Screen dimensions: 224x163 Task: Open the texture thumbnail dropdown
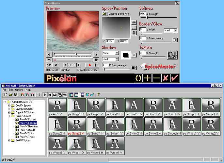(172, 55)
